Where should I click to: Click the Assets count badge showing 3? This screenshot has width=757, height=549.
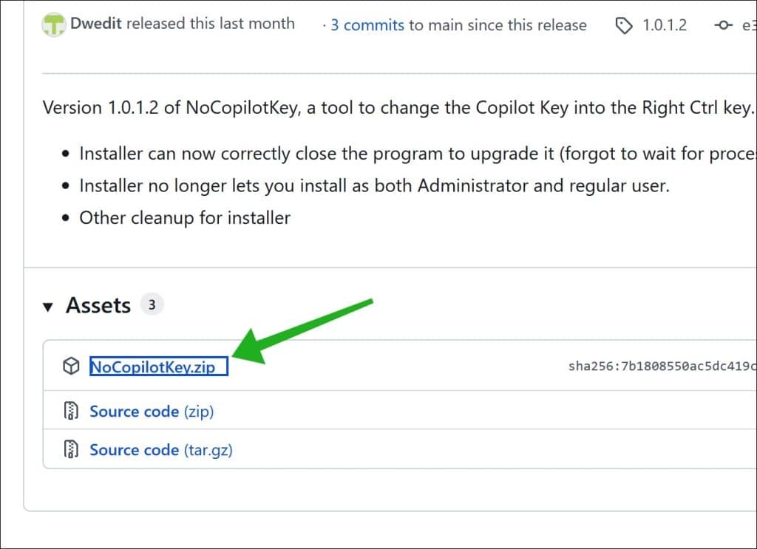tap(153, 304)
